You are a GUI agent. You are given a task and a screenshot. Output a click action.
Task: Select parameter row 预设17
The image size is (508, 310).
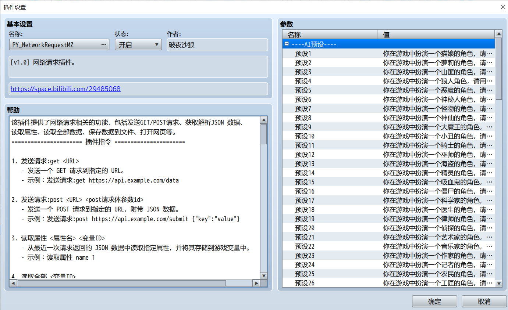[x=388, y=200]
